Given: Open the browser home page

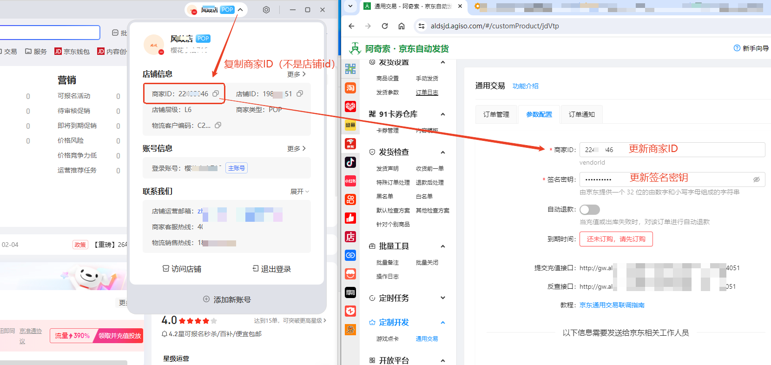Looking at the screenshot, I should 402,26.
